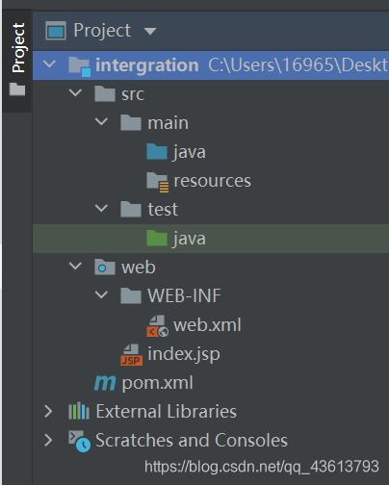Click the JSP file icon for index.jsp
This screenshot has height=485, width=389.
tap(132, 354)
